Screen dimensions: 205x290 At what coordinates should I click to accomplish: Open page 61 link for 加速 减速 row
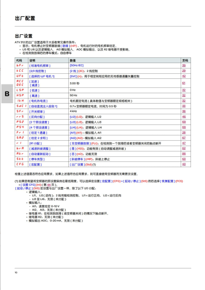pos(184,83)
